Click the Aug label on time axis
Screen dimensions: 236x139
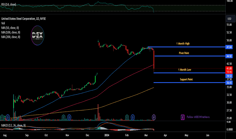point(5,135)
